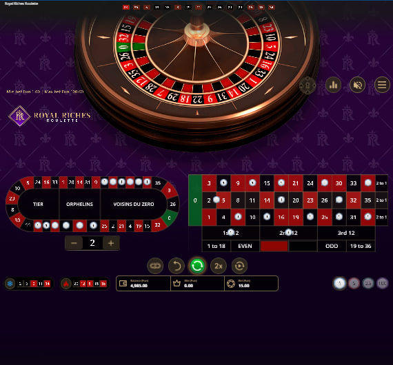This screenshot has width=393, height=365.
Task: Click the chain link clear bets icon
Action: pos(155,266)
